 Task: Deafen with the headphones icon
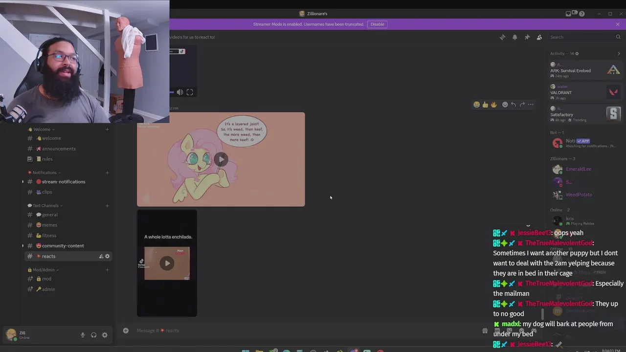[93, 335]
